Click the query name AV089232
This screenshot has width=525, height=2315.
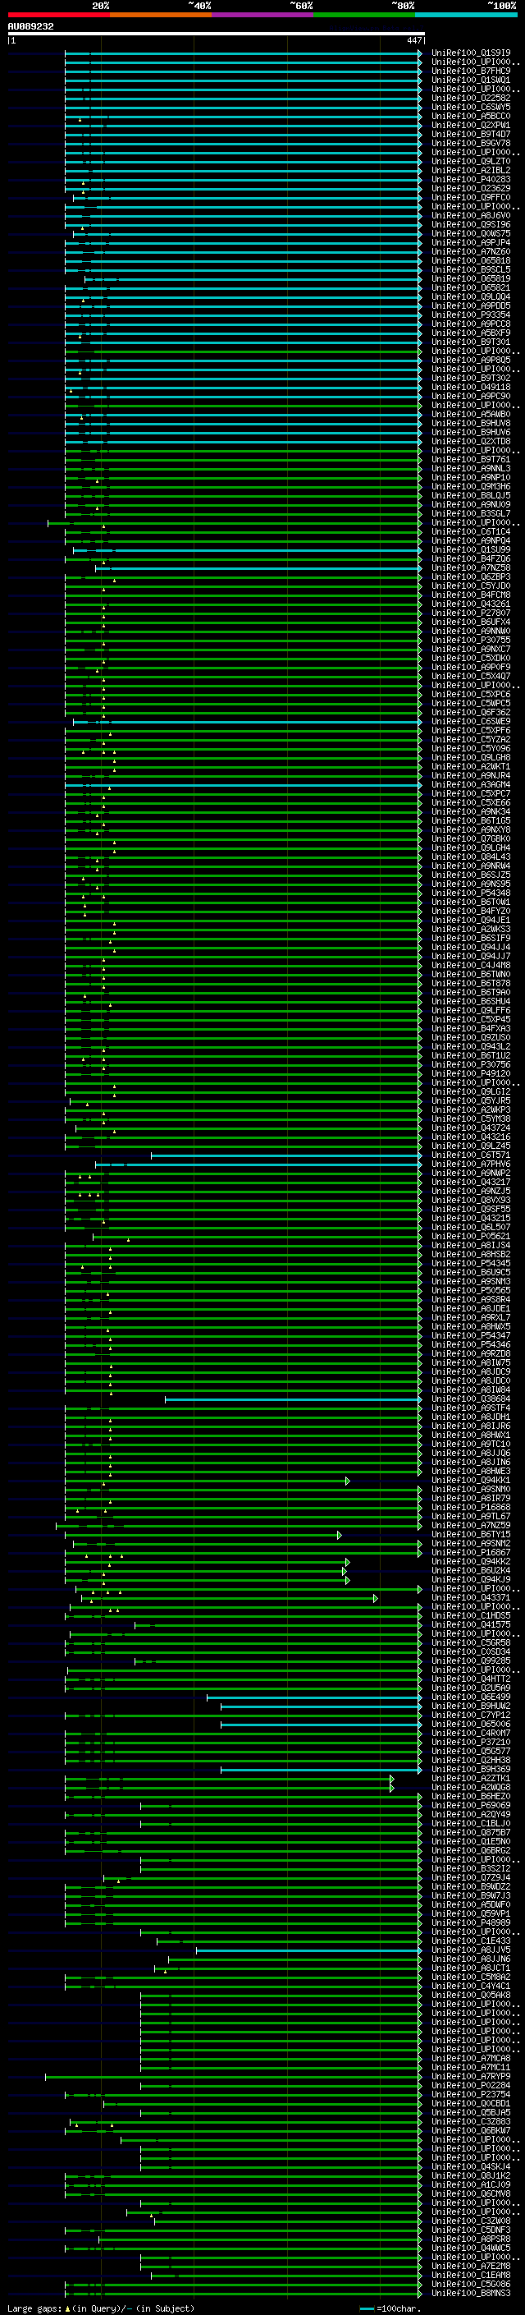[30, 26]
